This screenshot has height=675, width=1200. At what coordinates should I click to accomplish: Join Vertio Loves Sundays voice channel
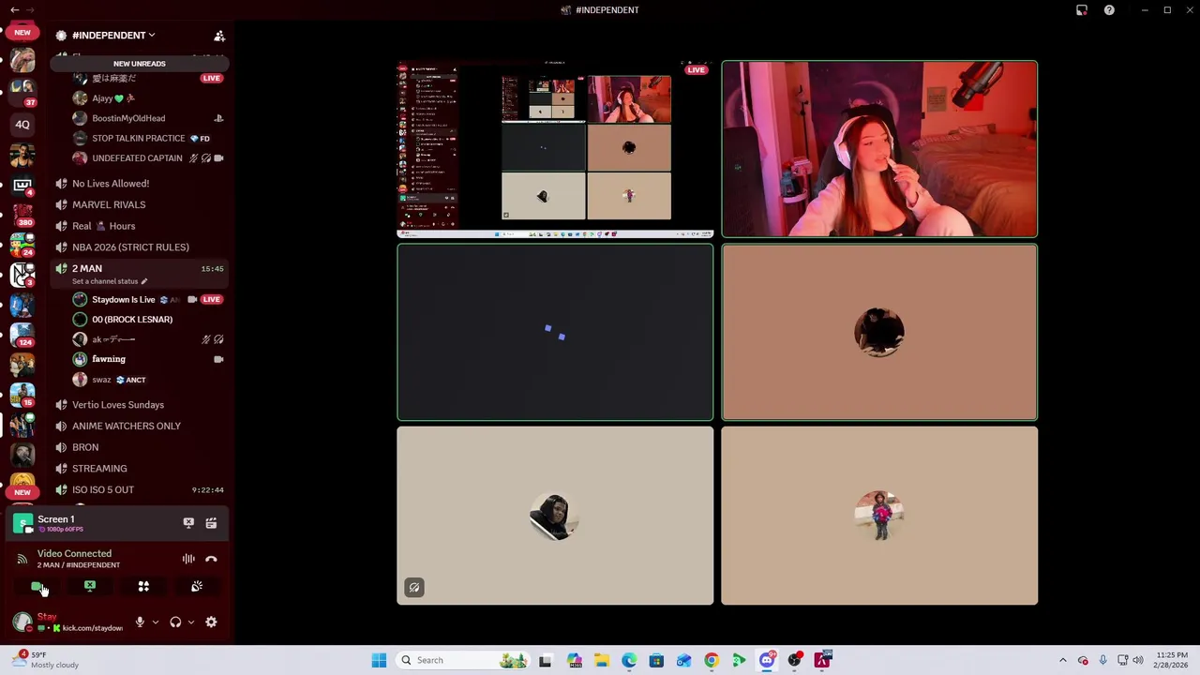pyautogui.click(x=118, y=405)
